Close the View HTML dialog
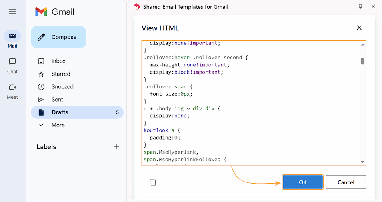382x202 pixels. [359, 28]
